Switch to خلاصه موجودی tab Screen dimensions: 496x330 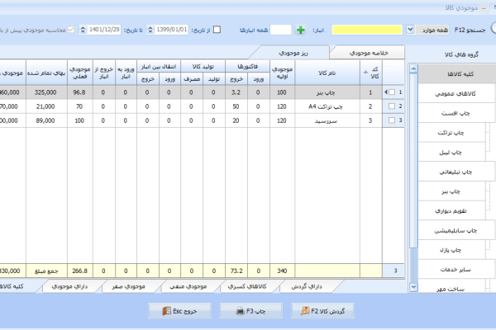(369, 53)
